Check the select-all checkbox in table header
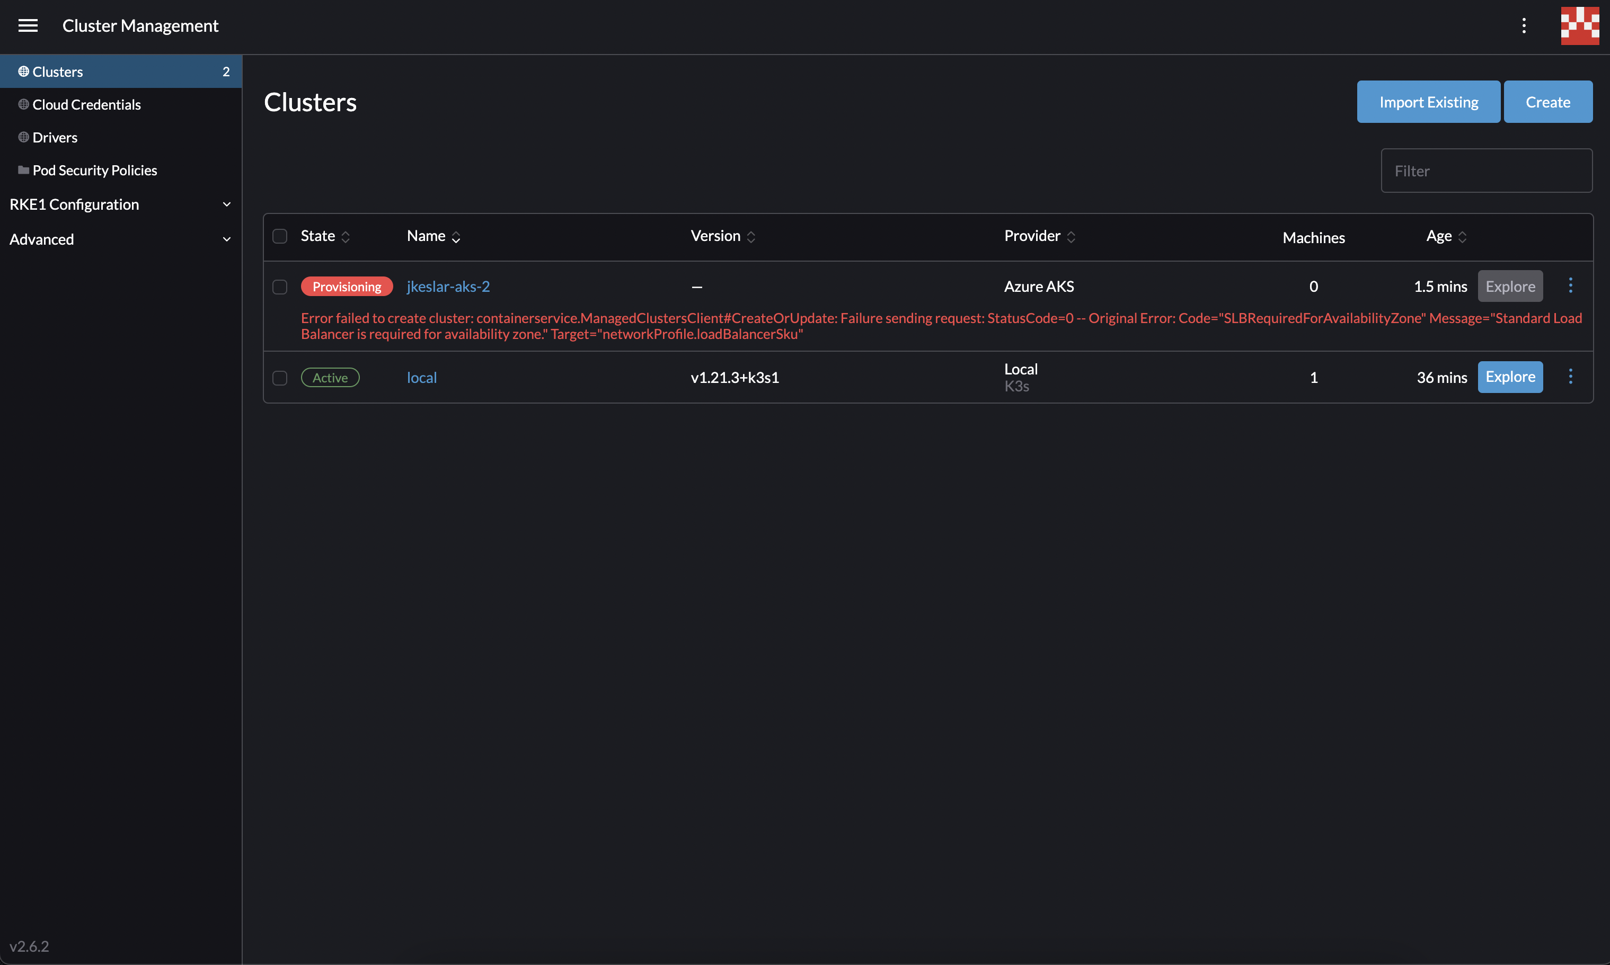Viewport: 1610px width, 965px height. click(x=280, y=236)
